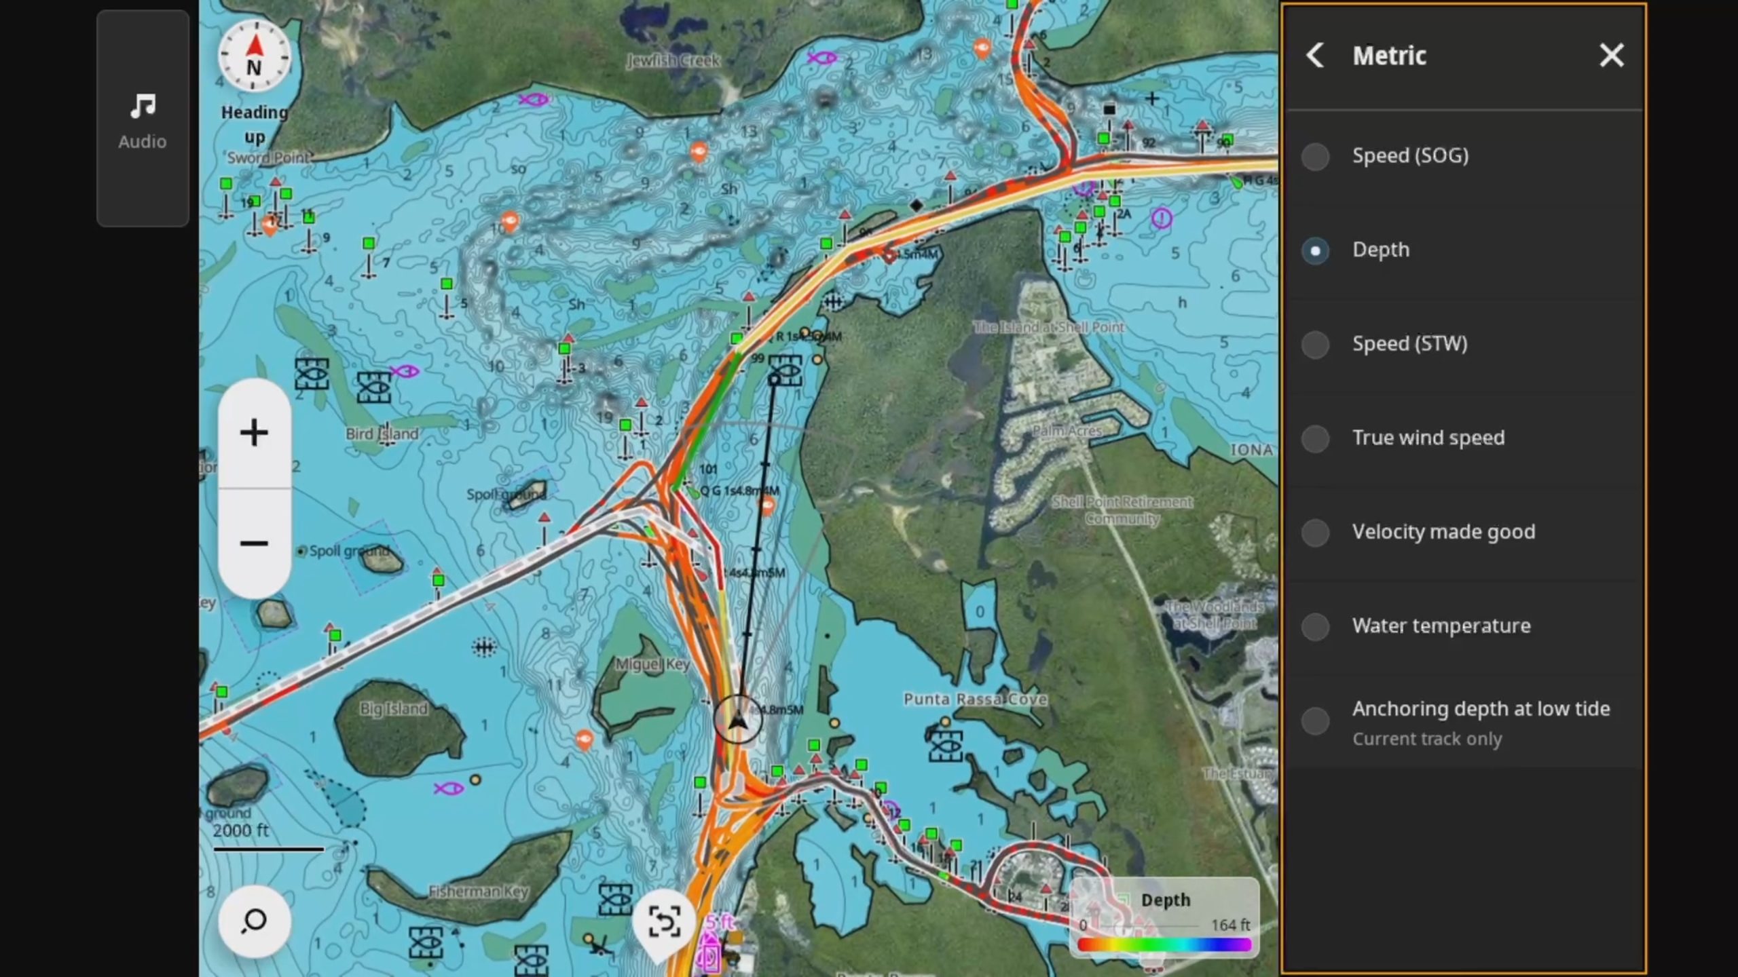The height and width of the screenshot is (977, 1738).
Task: Close the Metric panel
Action: click(x=1612, y=55)
